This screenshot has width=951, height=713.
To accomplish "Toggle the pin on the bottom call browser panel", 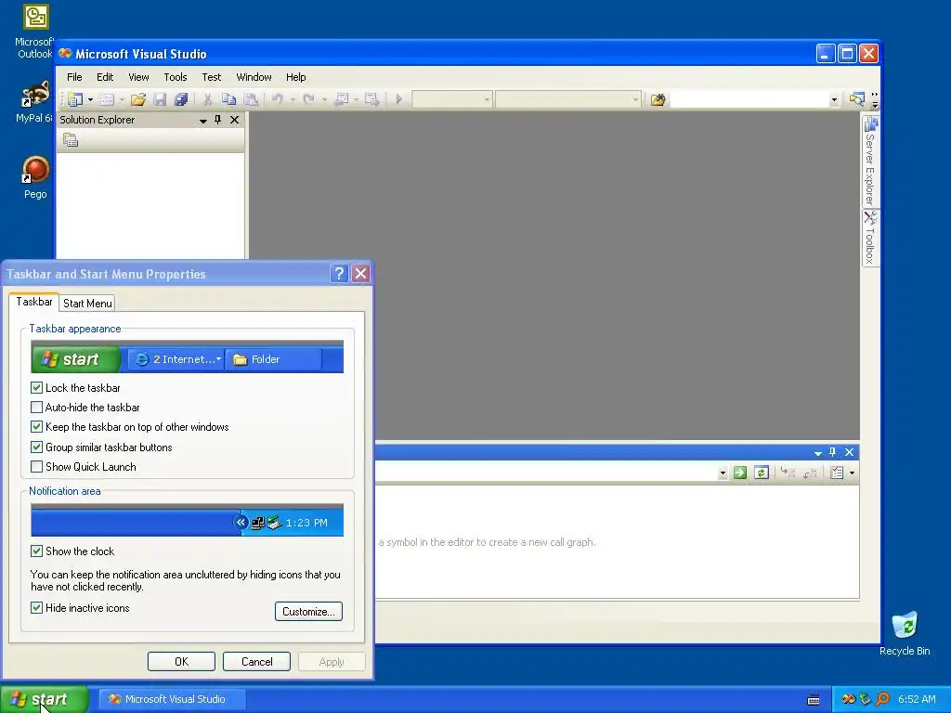I will coord(833,452).
